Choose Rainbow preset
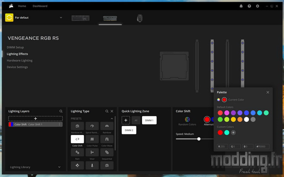The width and height of the screenshot is (284, 177). [107, 126]
